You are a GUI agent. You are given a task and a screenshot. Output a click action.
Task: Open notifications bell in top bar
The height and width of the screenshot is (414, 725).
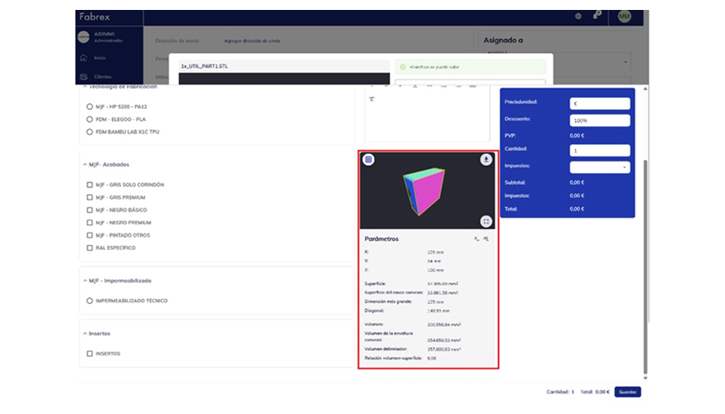(597, 16)
